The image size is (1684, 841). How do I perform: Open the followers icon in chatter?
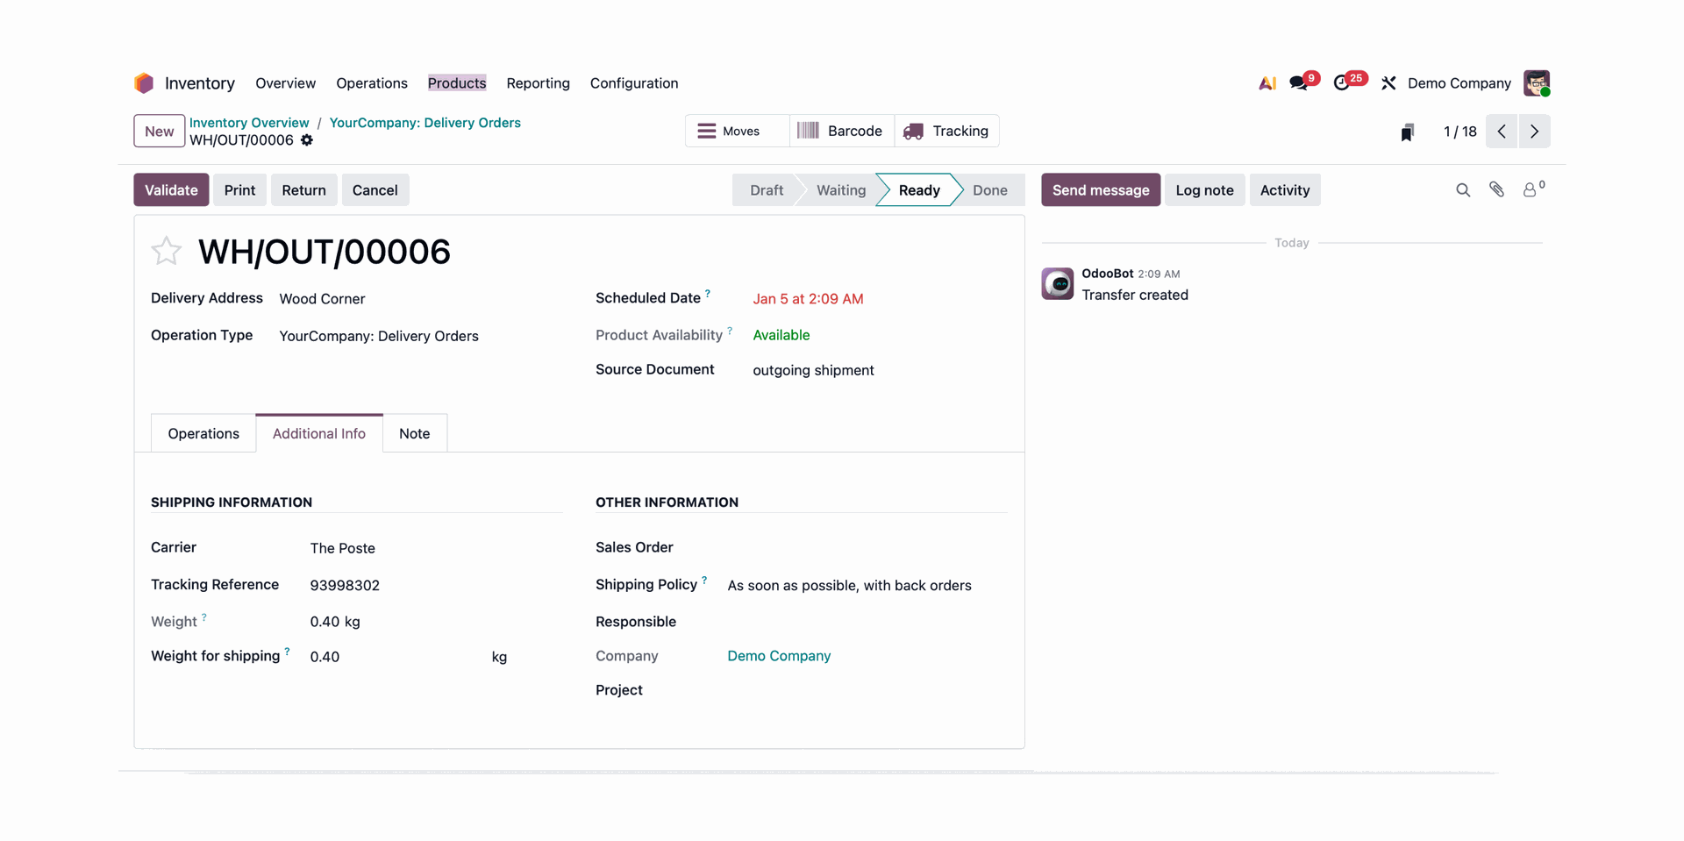point(1531,190)
